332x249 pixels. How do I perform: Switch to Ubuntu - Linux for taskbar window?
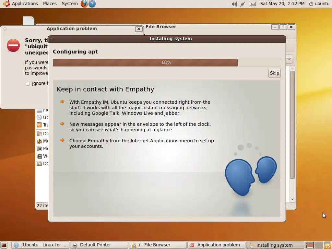pyautogui.click(x=41, y=245)
